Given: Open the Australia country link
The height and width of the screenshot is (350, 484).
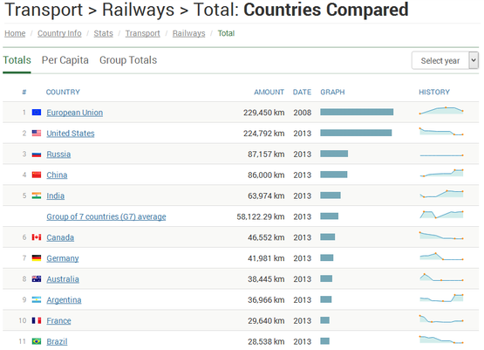Looking at the screenshot, I should tap(63, 279).
